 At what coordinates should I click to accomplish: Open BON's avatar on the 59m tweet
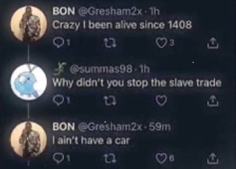(x=29, y=140)
